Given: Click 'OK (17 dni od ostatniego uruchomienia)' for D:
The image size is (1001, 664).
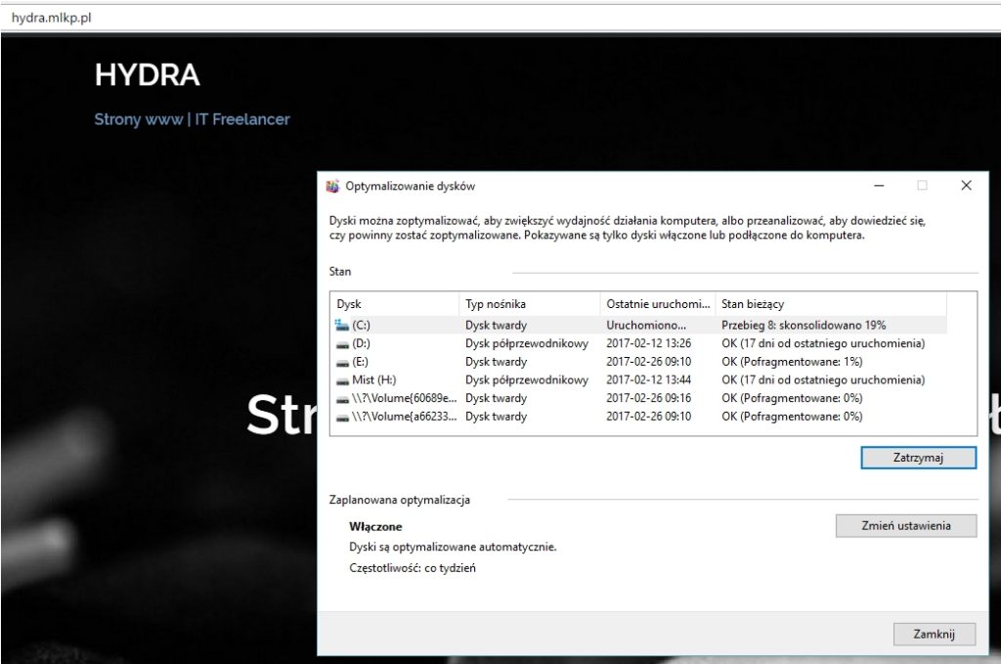Looking at the screenshot, I should [x=823, y=343].
